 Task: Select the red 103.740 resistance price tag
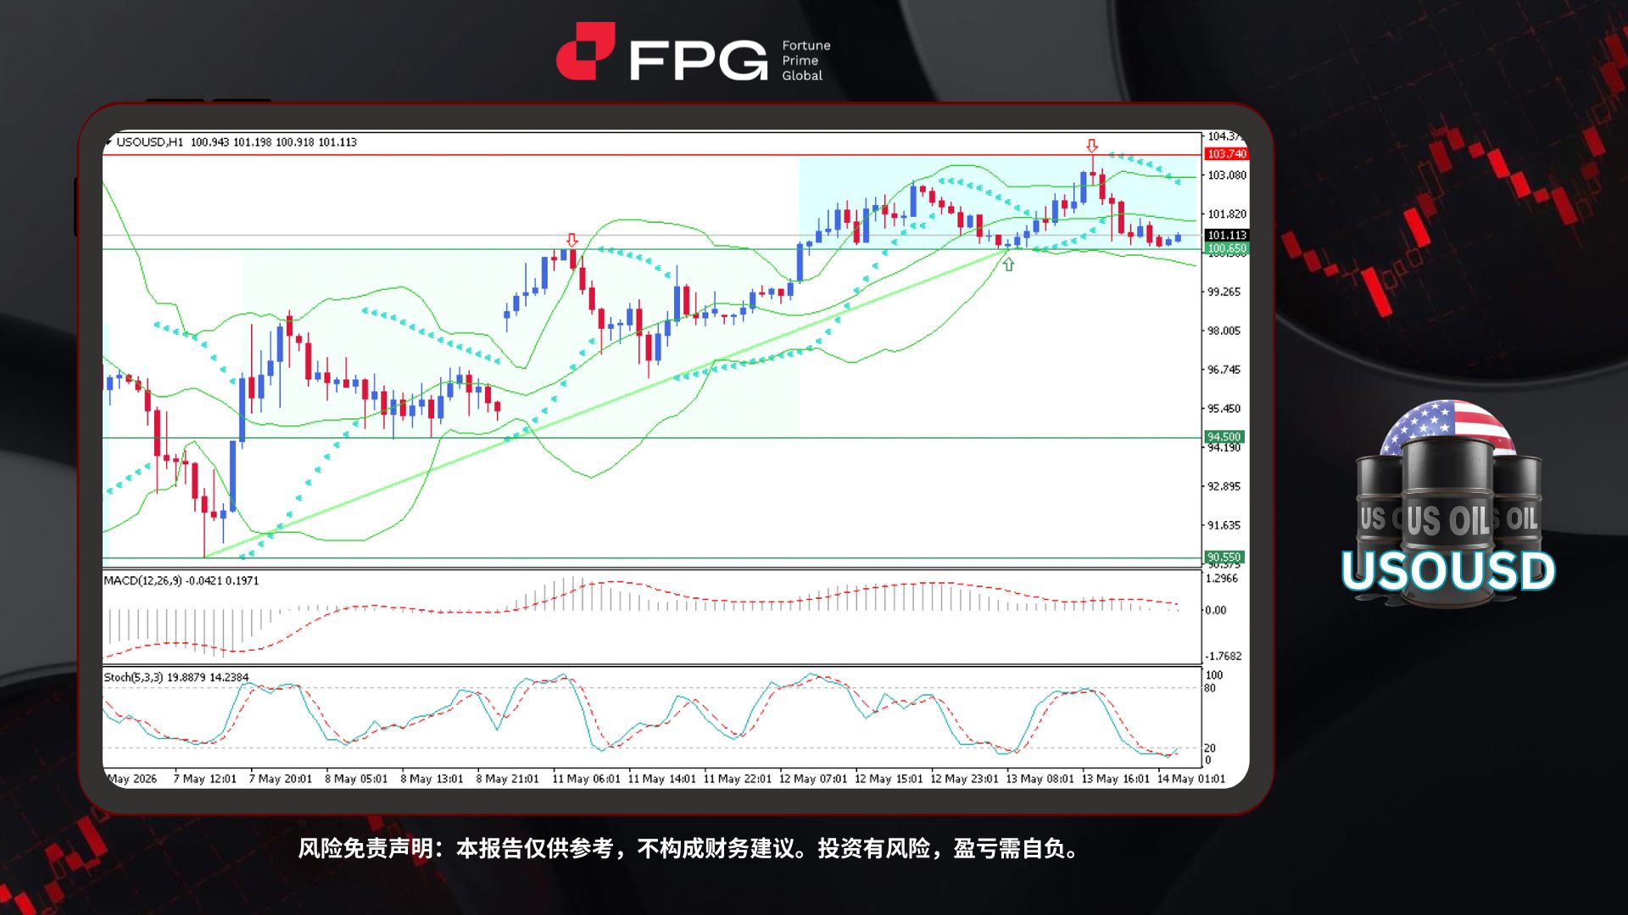coord(1226,154)
